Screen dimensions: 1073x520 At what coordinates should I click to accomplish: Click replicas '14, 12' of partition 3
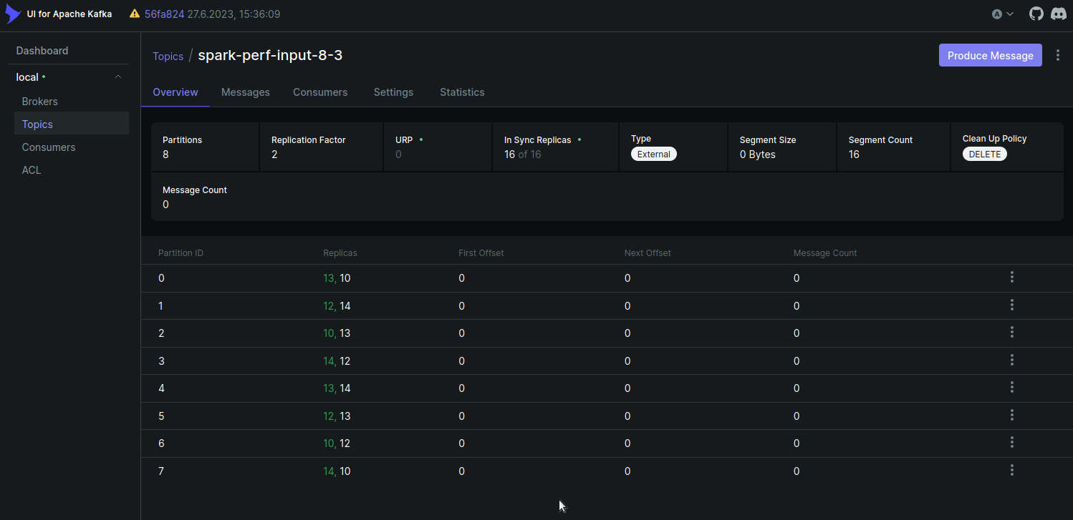pos(337,361)
